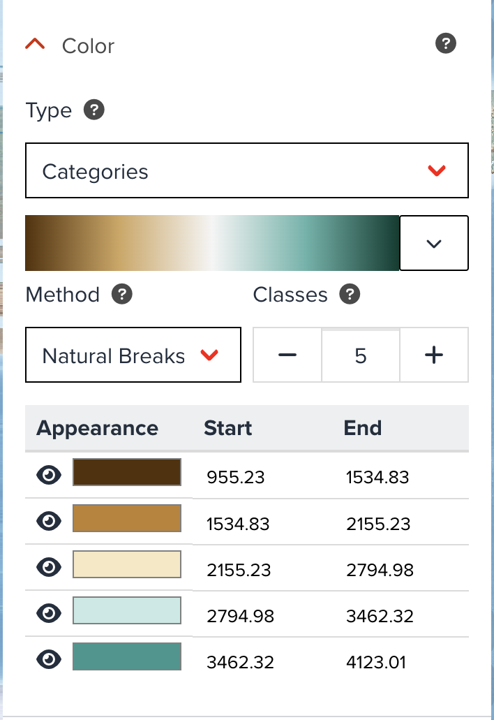Click the classes count field showing 5
Image resolution: width=494 pixels, height=720 pixels.
click(360, 355)
